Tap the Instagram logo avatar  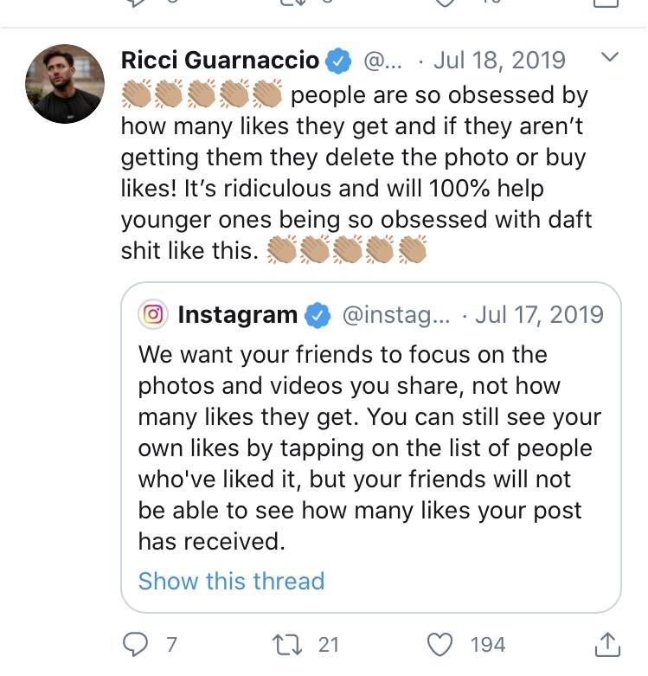[x=153, y=314]
